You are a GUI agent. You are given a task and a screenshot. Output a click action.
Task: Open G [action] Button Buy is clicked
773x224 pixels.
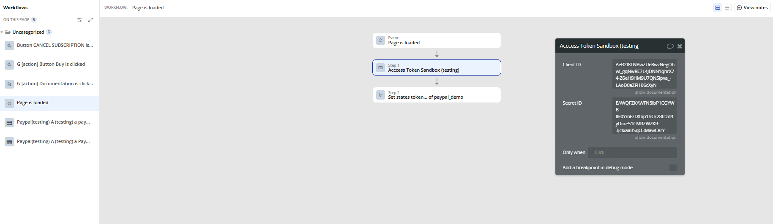pos(51,64)
